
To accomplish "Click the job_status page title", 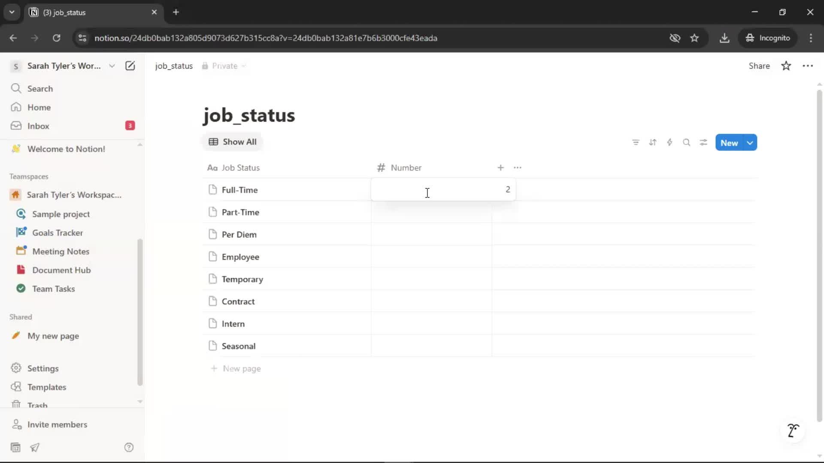I will [249, 115].
